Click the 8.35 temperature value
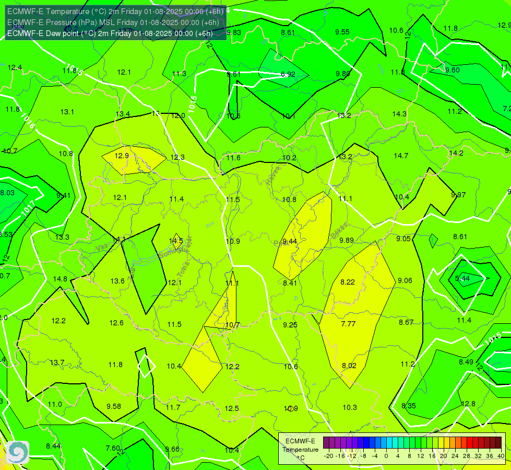Viewport: 511px width, 470px height. pos(408,406)
